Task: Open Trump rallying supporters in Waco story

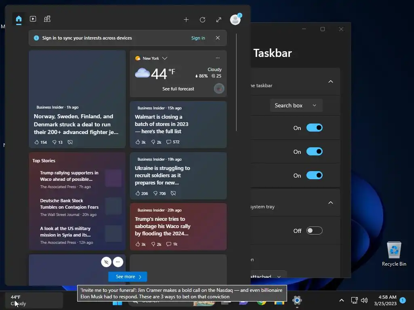Action: [69, 176]
